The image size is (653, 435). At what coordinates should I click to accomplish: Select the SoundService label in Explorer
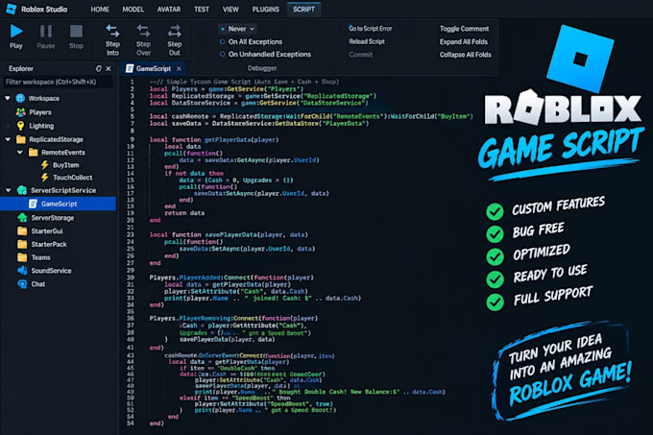pyautogui.click(x=51, y=271)
